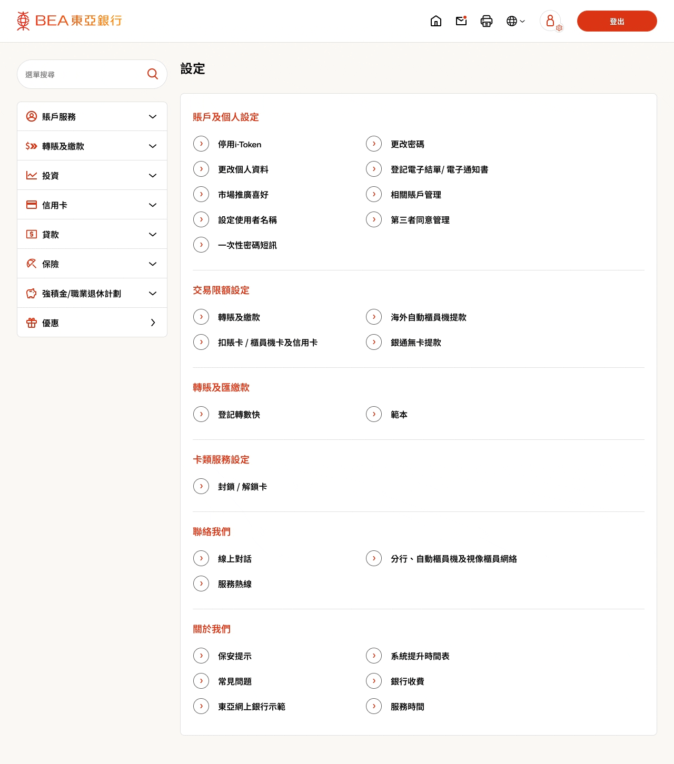Open the 銀行收費 link

pos(407,681)
